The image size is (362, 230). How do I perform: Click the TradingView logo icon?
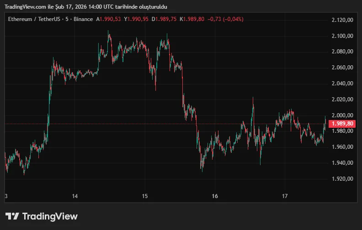(12, 216)
